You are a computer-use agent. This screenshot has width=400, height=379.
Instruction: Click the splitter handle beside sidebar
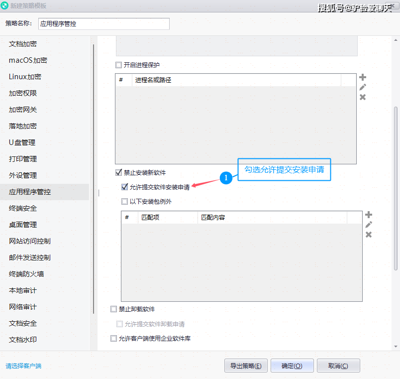click(99, 193)
